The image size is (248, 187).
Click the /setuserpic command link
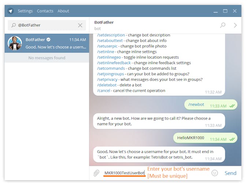tap(107, 46)
